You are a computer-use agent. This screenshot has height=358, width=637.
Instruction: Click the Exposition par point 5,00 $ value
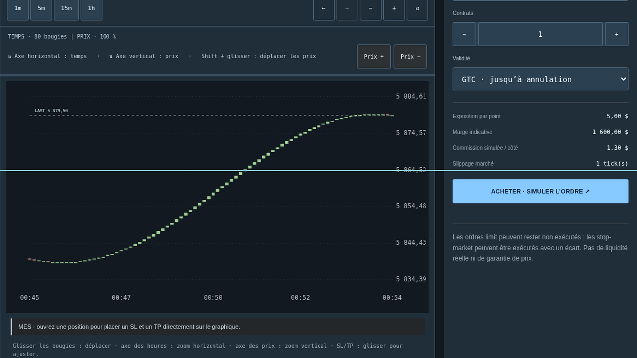coord(617,116)
